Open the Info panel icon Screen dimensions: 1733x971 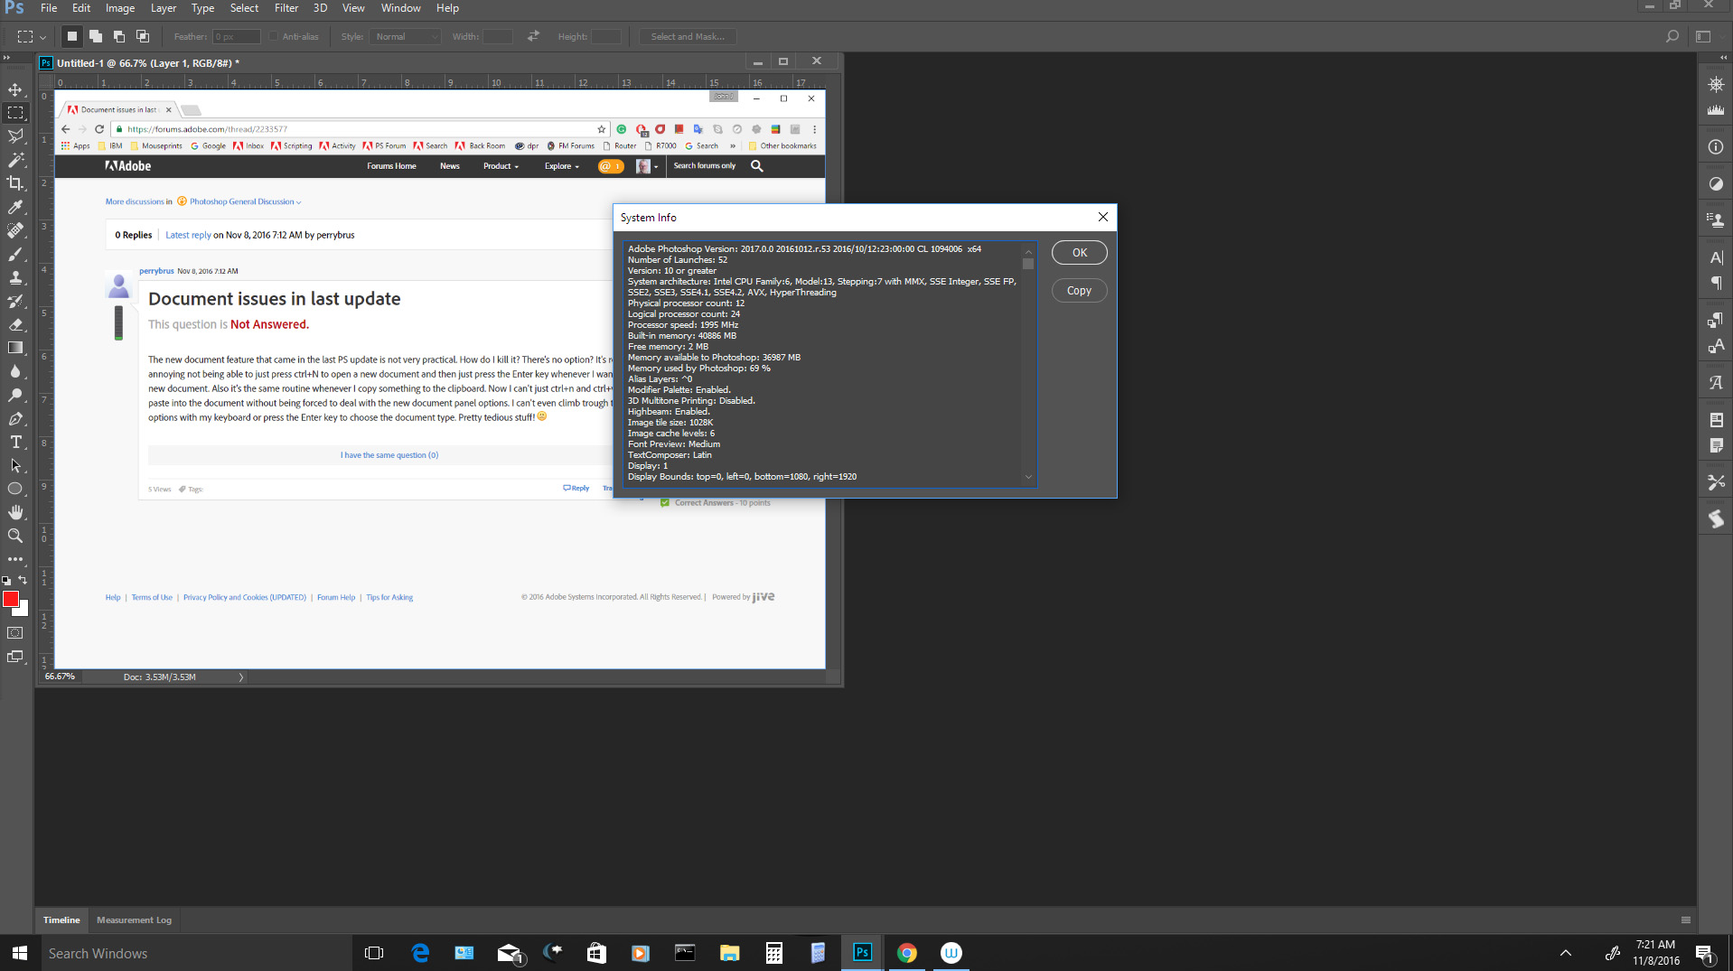[x=1716, y=146]
